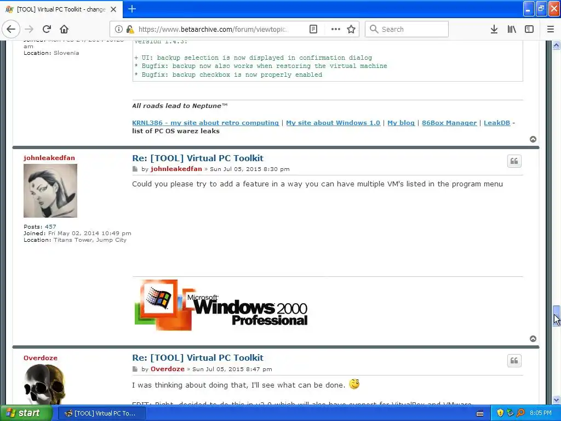This screenshot has height=421, width=561.
Task: Reload the current page
Action: point(47,29)
